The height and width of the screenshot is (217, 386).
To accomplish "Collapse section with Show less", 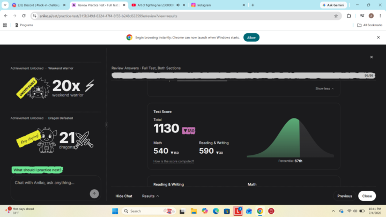I will tap(324, 88).
